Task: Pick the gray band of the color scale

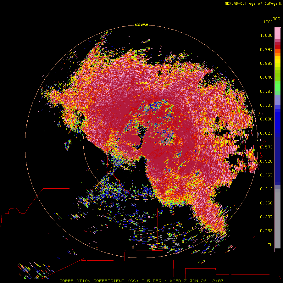Action: click(x=278, y=219)
